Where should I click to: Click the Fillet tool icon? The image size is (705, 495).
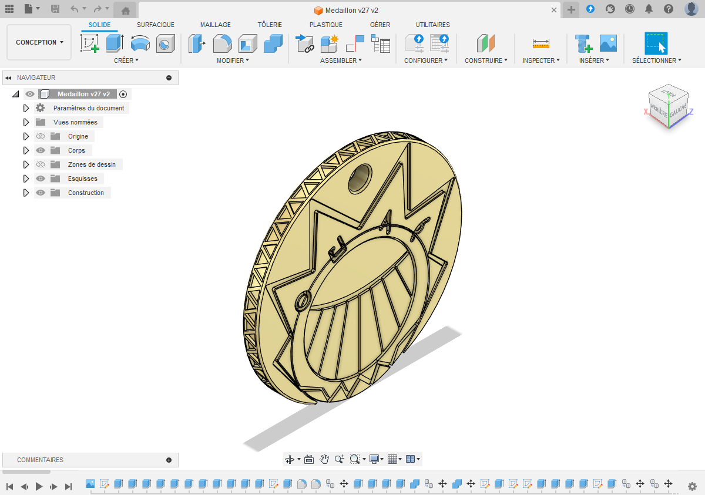tap(222, 43)
